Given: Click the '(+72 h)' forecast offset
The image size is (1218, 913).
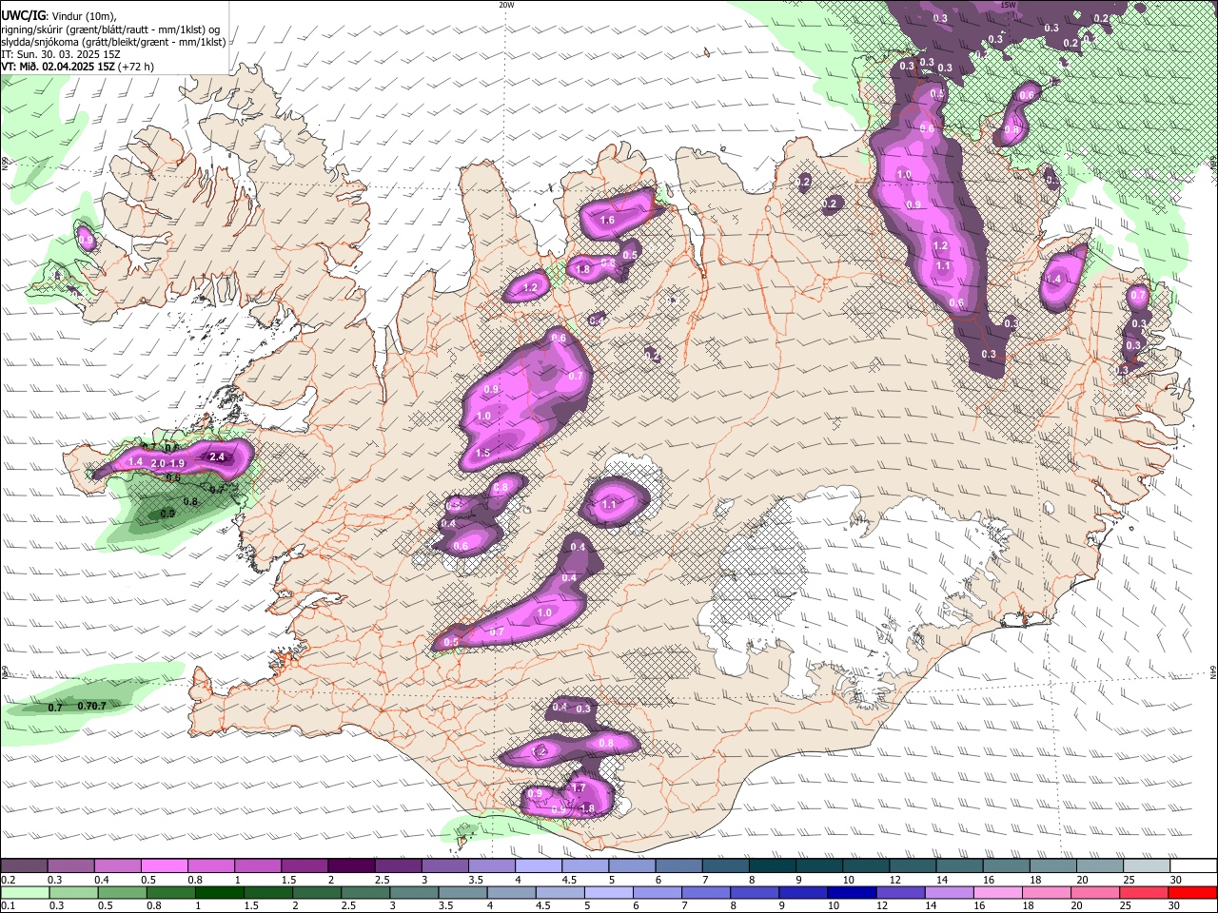Looking at the screenshot, I should pos(136,67).
